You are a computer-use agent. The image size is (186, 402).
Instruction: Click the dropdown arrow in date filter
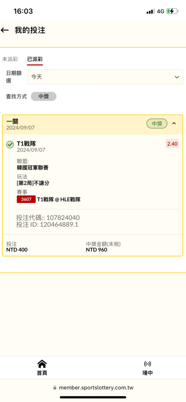177,77
